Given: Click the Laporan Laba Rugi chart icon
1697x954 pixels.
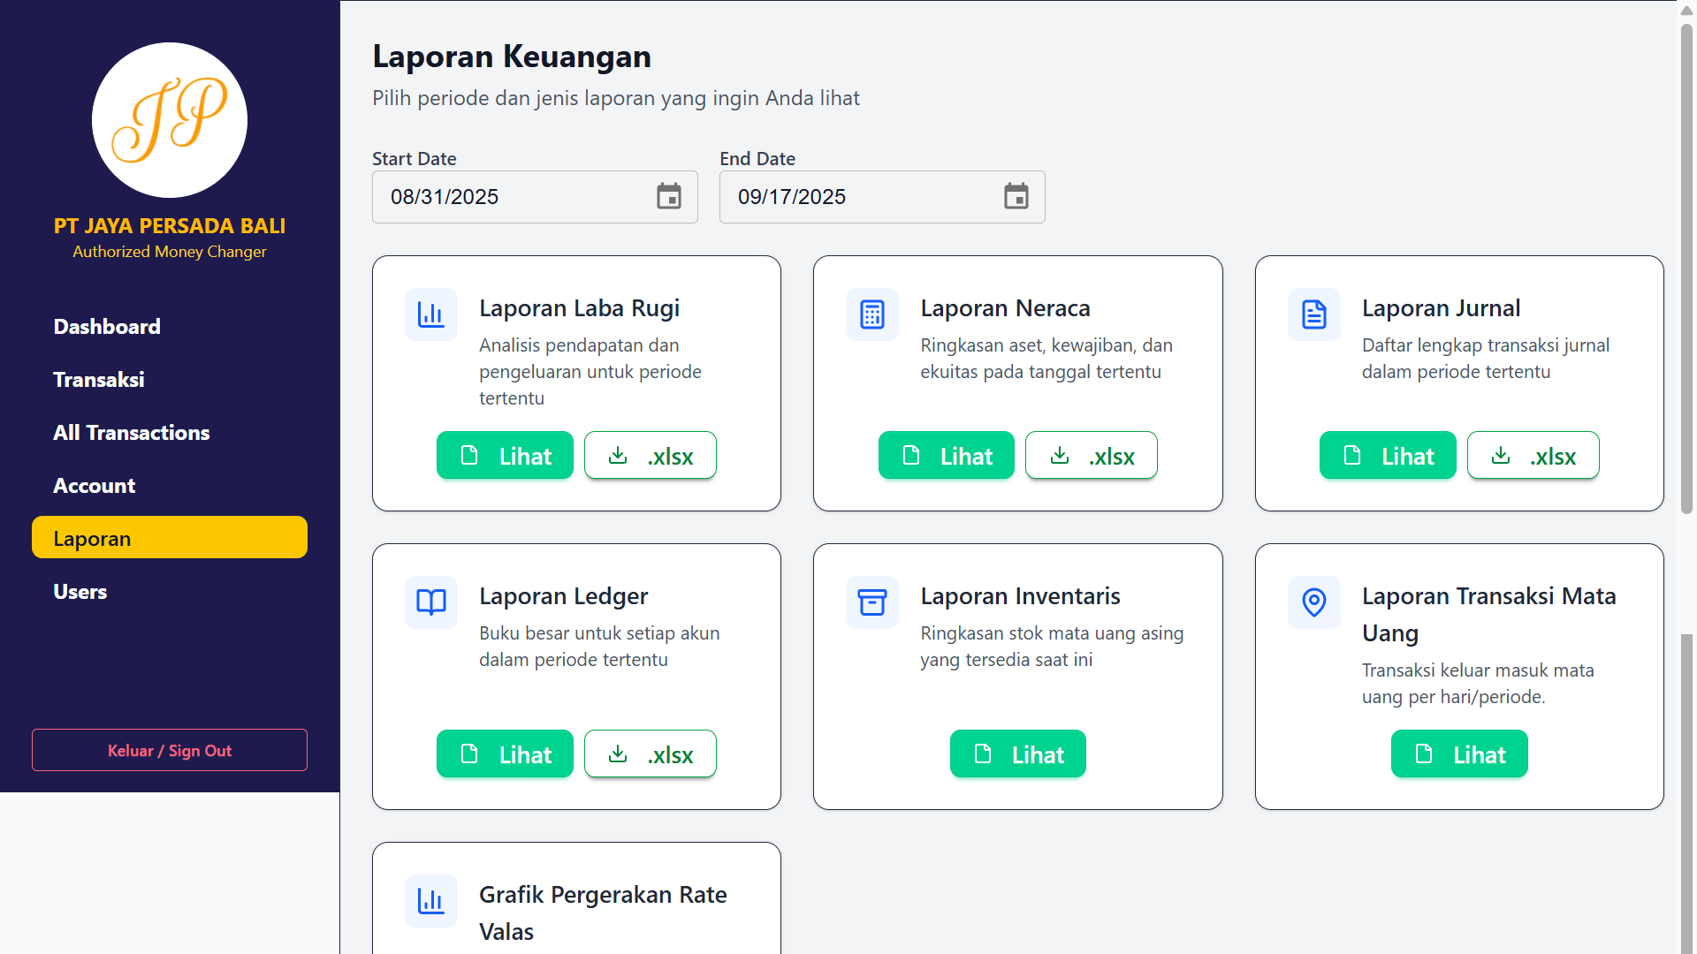Looking at the screenshot, I should point(431,314).
